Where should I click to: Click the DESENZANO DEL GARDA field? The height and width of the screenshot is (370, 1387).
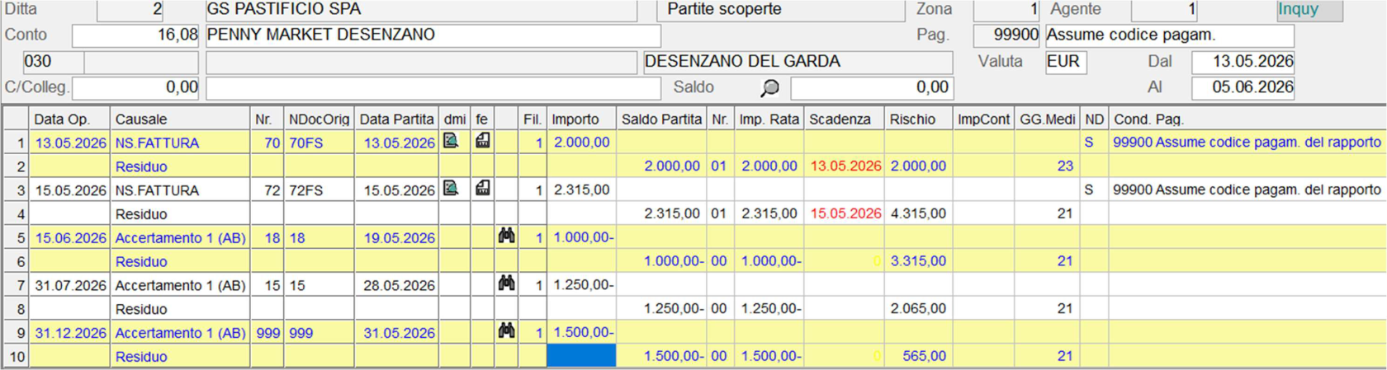pos(798,62)
